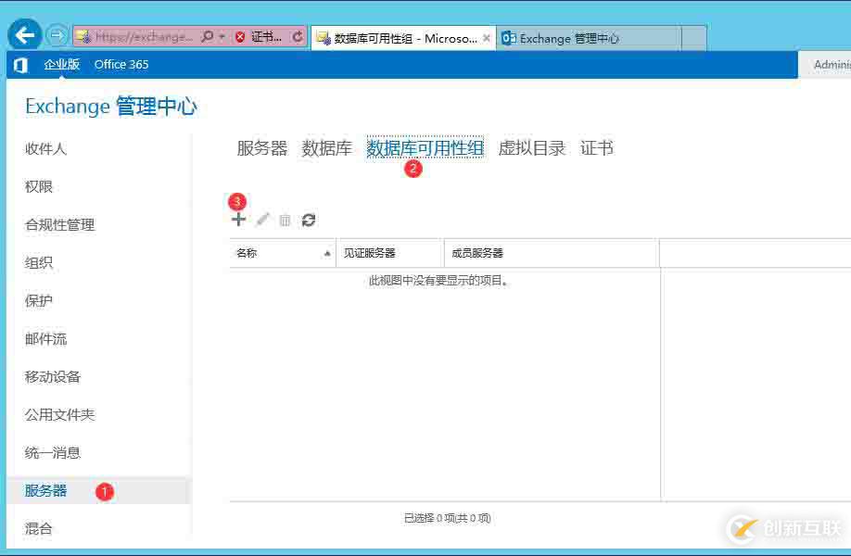This screenshot has width=851, height=556.
Task: Click the delete trash icon
Action: coord(285,220)
